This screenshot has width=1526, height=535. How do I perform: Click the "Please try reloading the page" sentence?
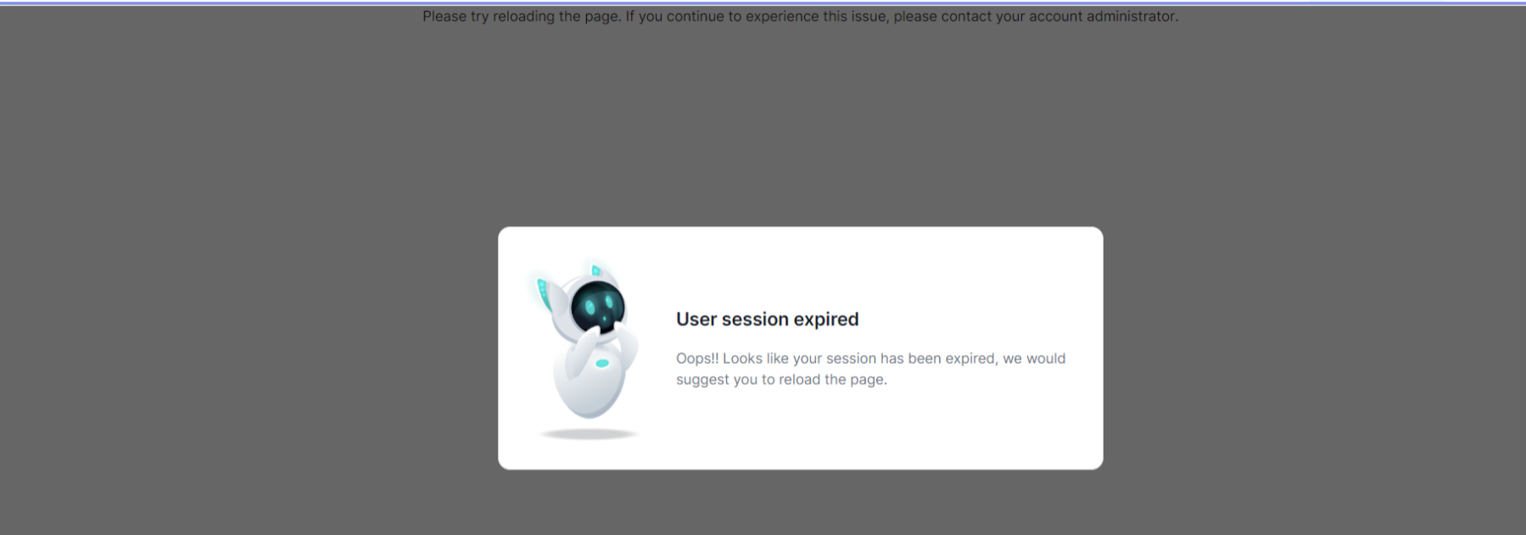point(522,16)
